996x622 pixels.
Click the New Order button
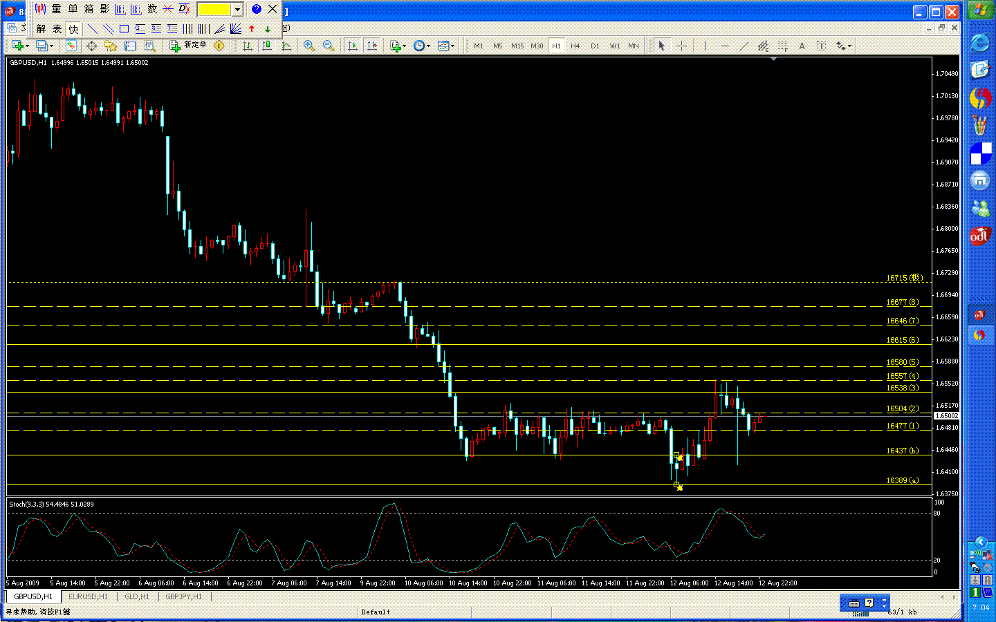[x=187, y=46]
